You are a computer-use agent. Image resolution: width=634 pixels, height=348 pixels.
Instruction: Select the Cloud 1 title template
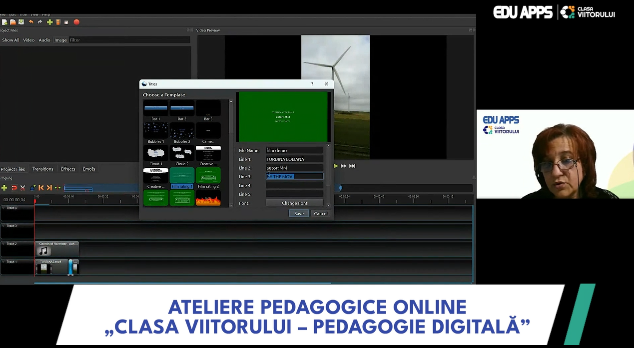156,155
